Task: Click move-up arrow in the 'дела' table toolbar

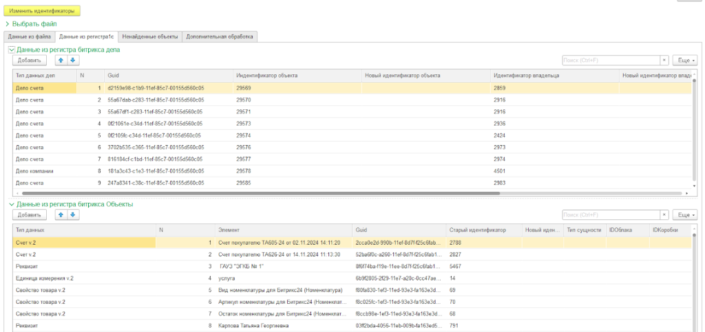Action: pos(61,60)
